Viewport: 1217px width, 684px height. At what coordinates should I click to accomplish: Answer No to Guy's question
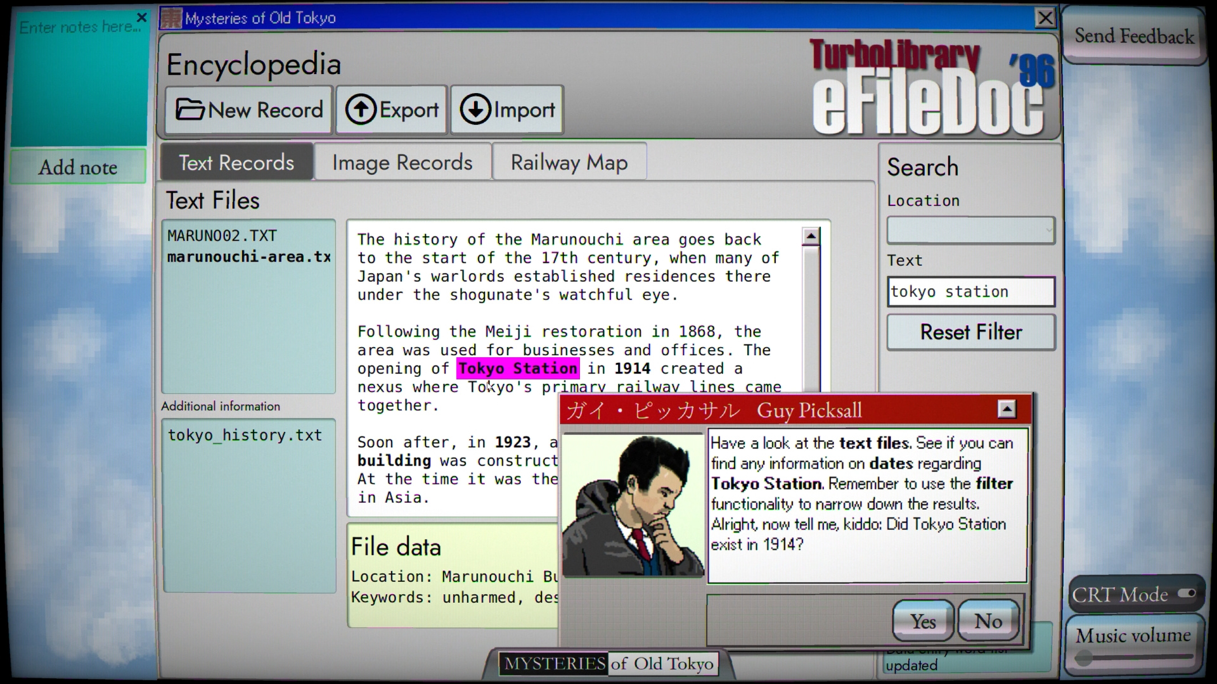[x=988, y=621]
